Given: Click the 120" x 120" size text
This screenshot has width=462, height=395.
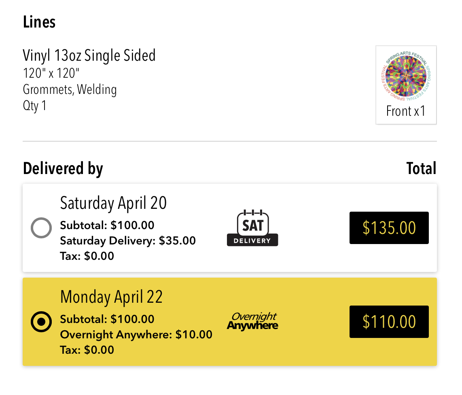Looking at the screenshot, I should pyautogui.click(x=51, y=73).
